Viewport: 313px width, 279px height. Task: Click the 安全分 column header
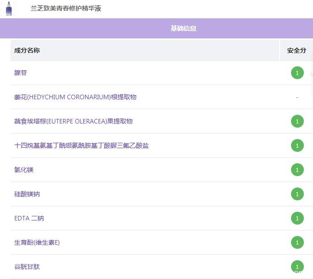pyautogui.click(x=297, y=50)
